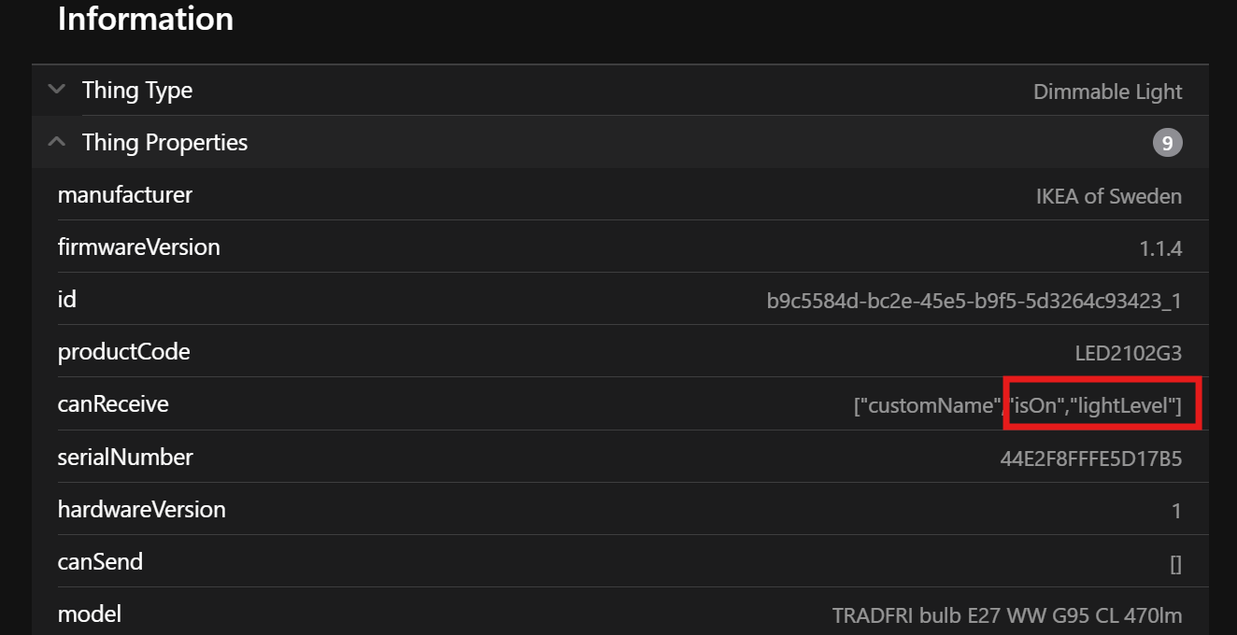Click the Thing Type row label
Viewport: 1237px width, 635px height.
point(137,91)
